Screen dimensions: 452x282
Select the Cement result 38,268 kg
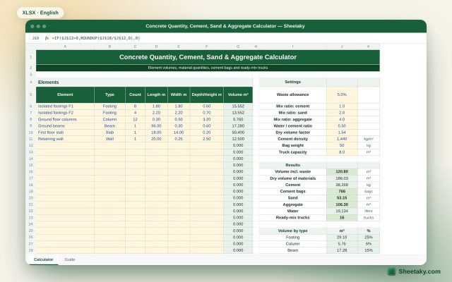coord(342,185)
